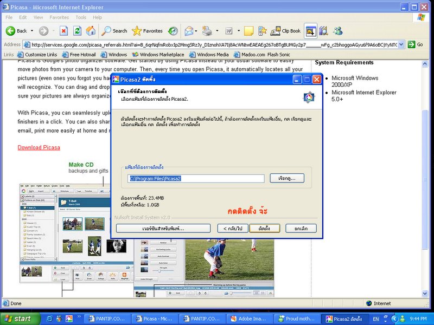Launch Internet Explorer from Quick Launch
The height and width of the screenshot is (325, 434).
click(49, 318)
